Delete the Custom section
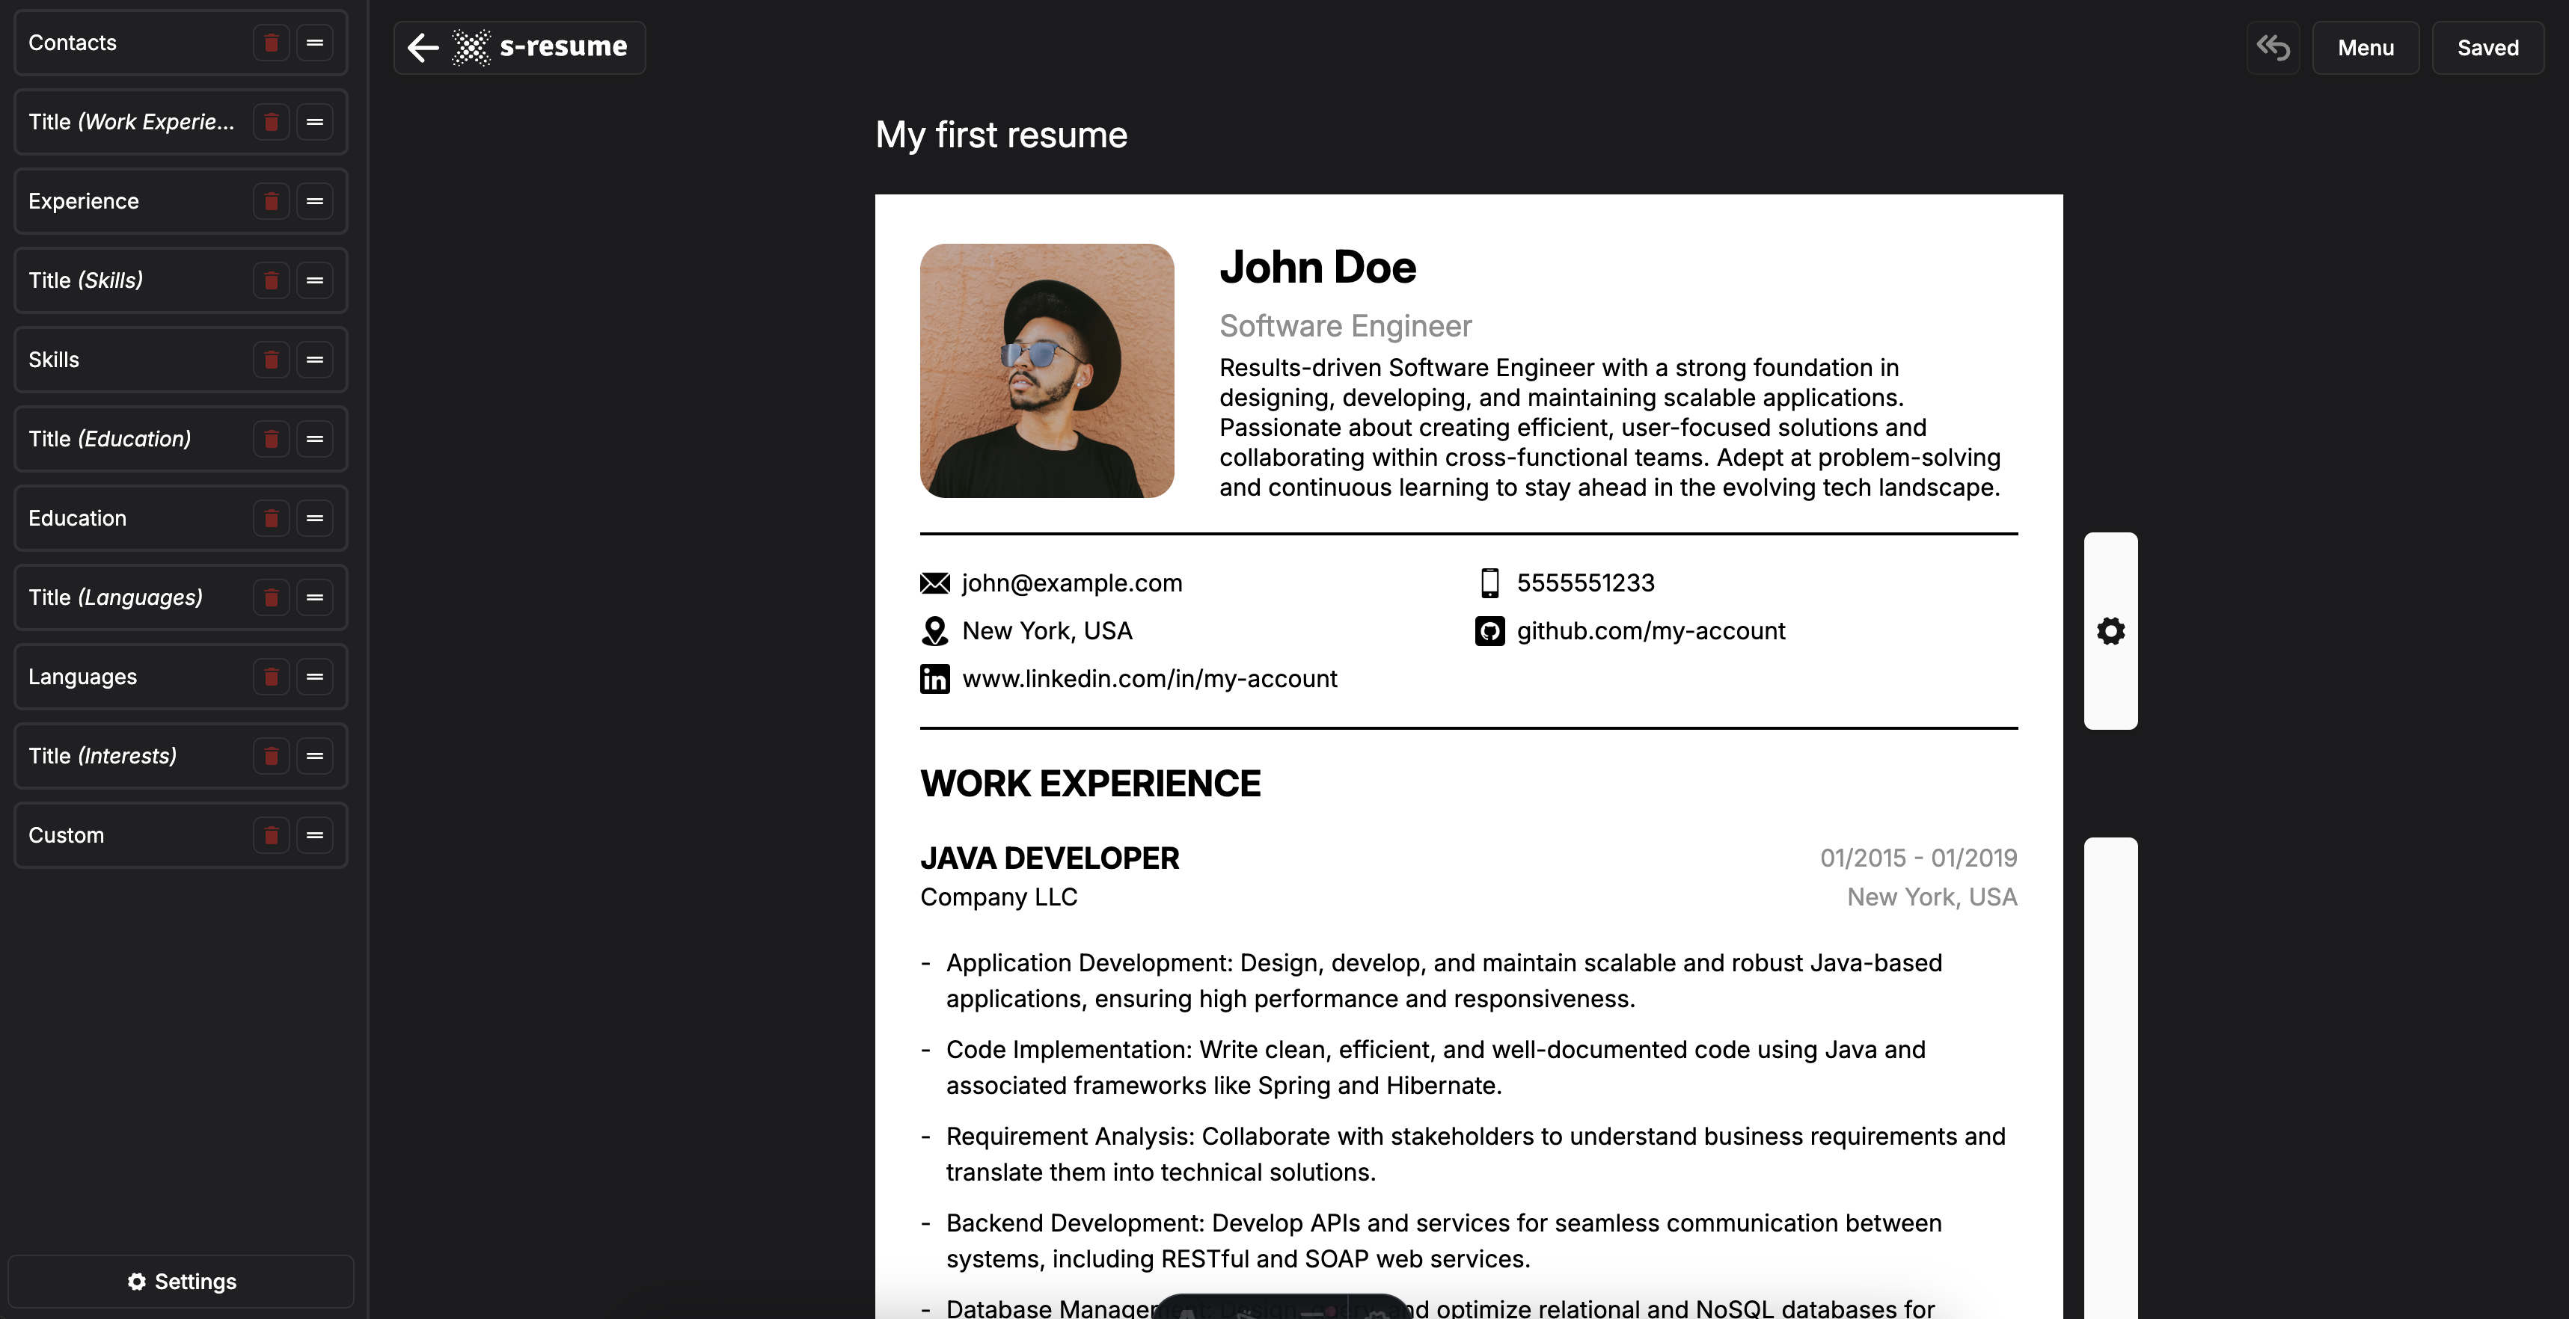This screenshot has width=2569, height=1319. click(x=270, y=835)
